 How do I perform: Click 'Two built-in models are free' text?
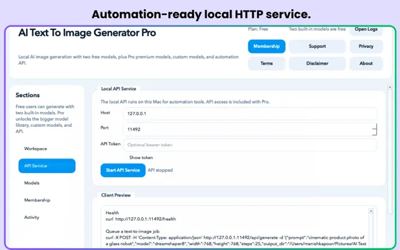pos(317,29)
